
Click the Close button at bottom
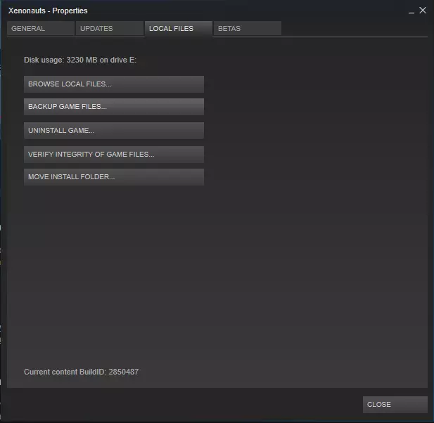395,405
